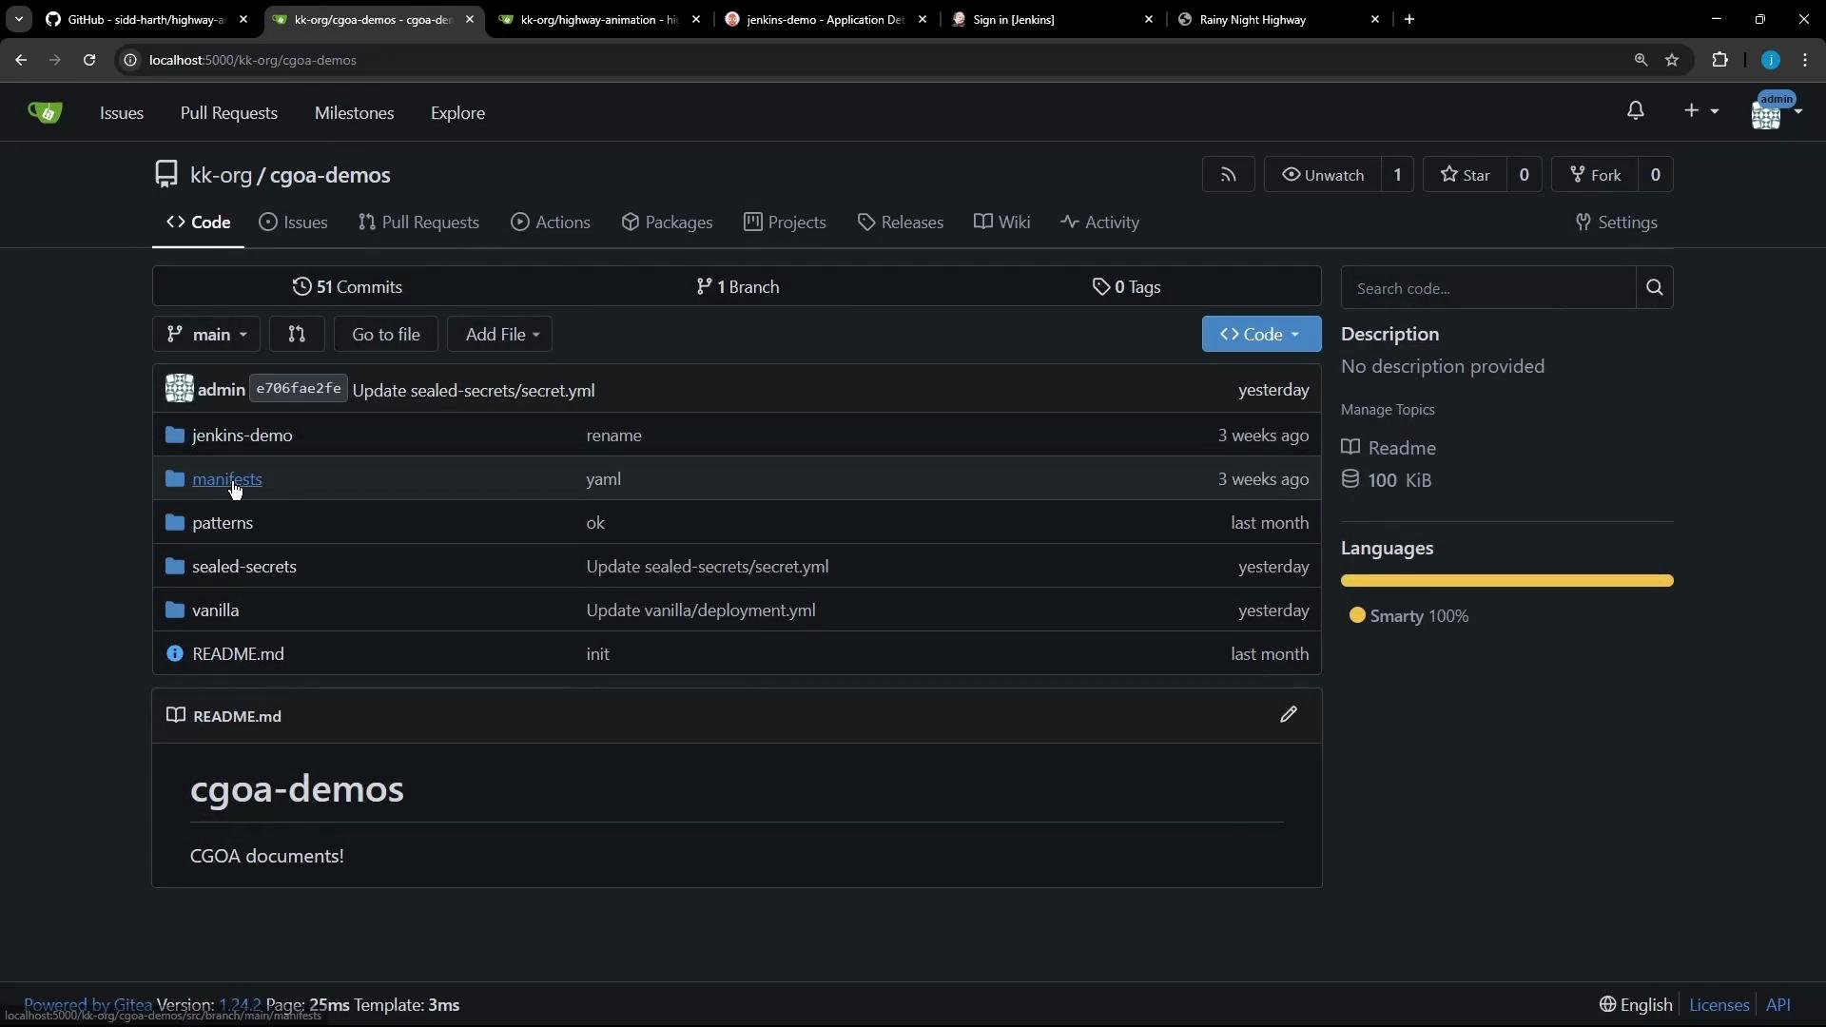This screenshot has width=1826, height=1027.
Task: Open Explore in the top navigation
Action: (x=457, y=113)
